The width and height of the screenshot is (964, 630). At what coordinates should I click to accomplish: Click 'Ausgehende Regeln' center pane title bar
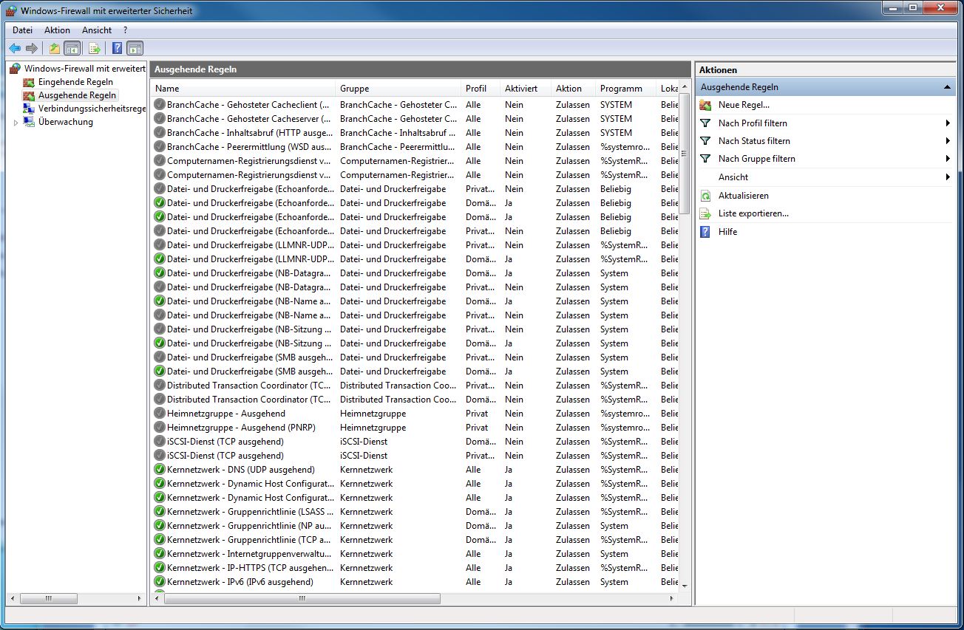(420, 69)
